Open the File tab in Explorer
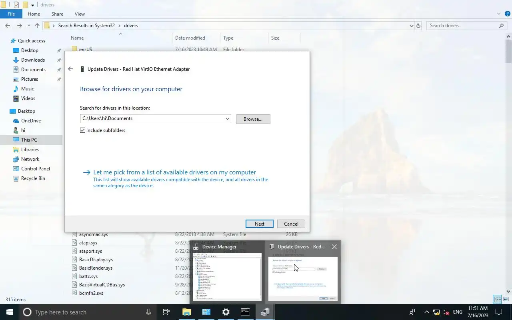The width and height of the screenshot is (512, 320). coord(11,14)
